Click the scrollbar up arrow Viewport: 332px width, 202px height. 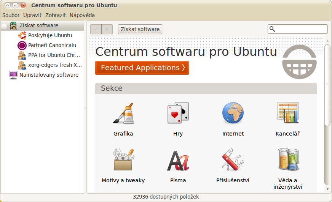[327, 41]
